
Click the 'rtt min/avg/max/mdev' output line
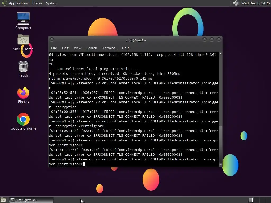click(101, 78)
